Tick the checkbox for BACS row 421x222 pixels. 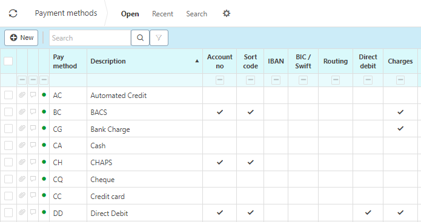point(8,112)
